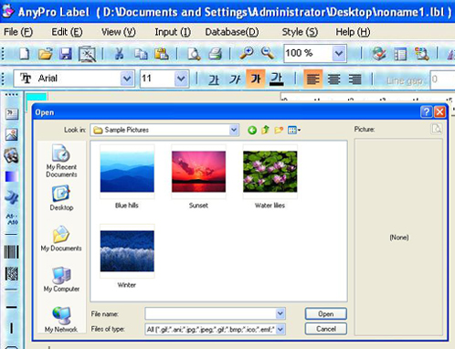Open the File (F) menu
455x349 pixels.
click(x=17, y=32)
